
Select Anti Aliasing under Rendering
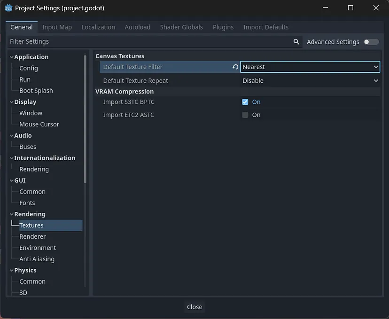[37, 259]
